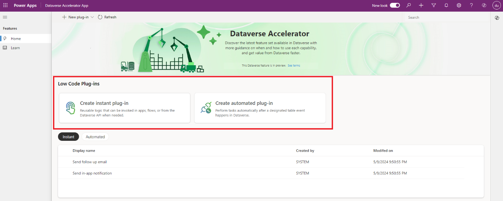Switch to the Instant tab
The image size is (503, 201).
[x=69, y=137]
